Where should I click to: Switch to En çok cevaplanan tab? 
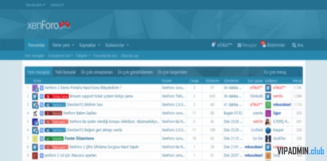pos(97,72)
